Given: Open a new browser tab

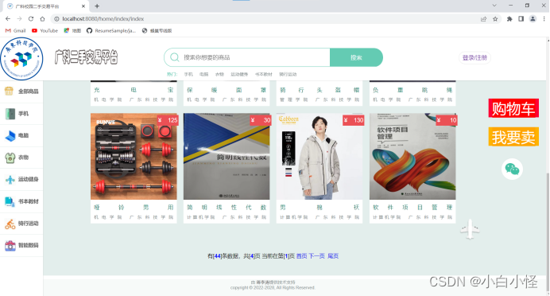Looking at the screenshot, I should pyautogui.click(x=97, y=6).
